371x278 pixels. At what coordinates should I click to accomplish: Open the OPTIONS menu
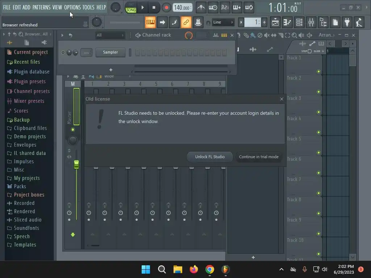[72, 7]
